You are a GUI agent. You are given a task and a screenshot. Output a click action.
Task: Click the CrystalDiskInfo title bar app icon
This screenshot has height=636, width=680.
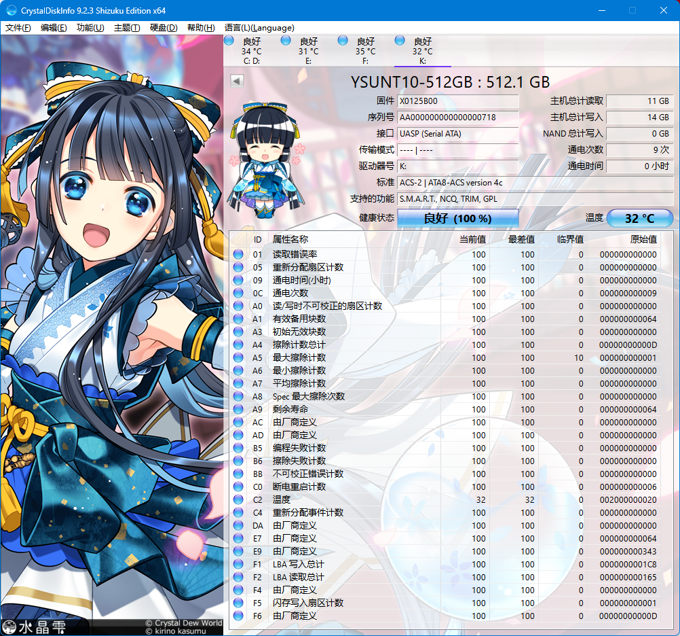coord(11,10)
